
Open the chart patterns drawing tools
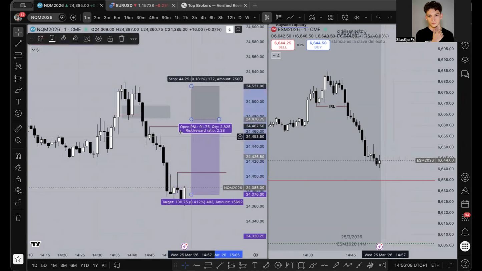tap(18, 67)
